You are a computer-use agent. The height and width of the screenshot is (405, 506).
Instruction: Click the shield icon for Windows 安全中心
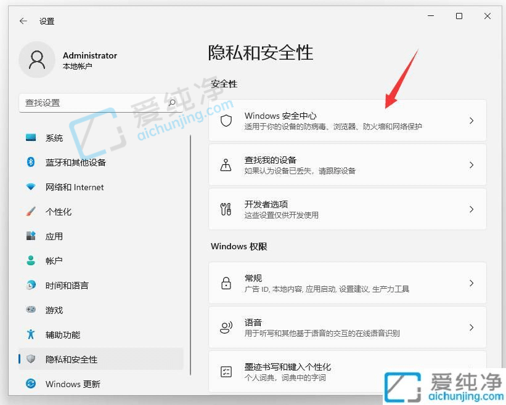coord(226,121)
